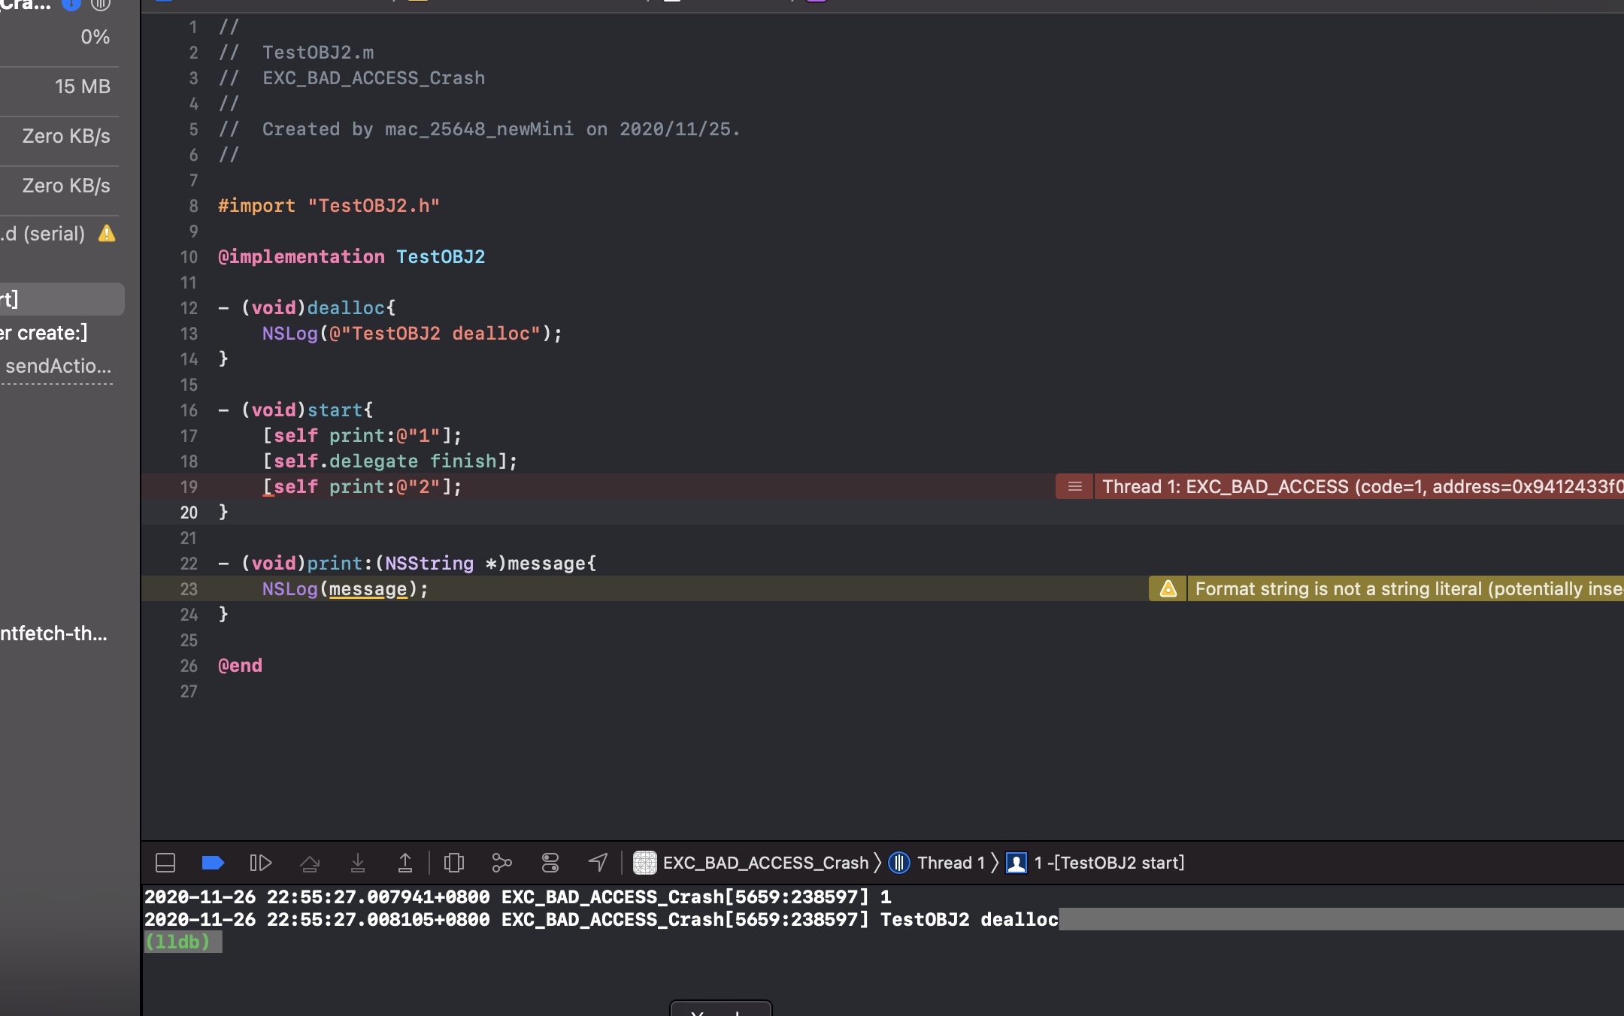Screen dimensions: 1624x1016
Task: Click line number 23 in gutter
Action: point(189,589)
